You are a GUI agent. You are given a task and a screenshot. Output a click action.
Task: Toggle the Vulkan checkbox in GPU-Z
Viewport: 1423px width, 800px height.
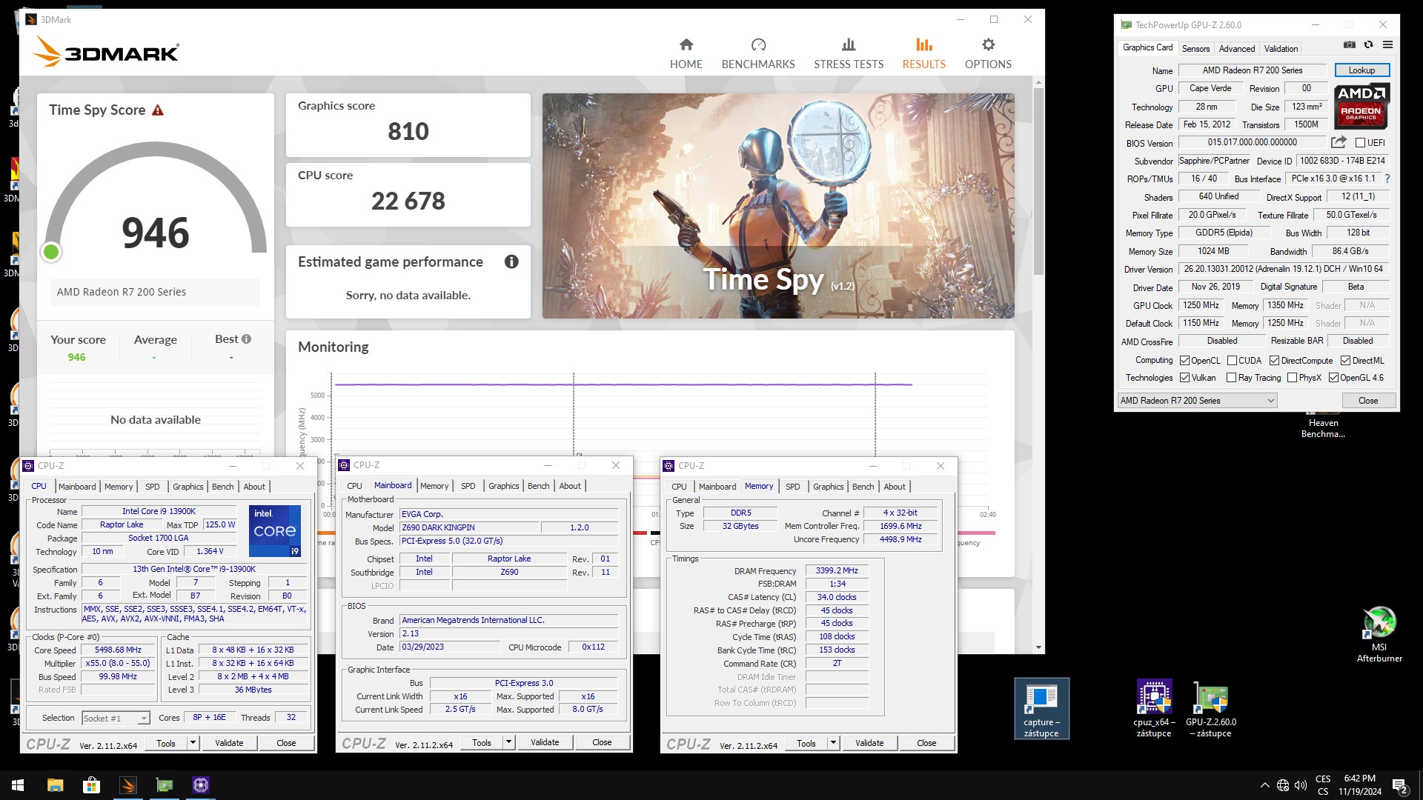(x=1184, y=378)
